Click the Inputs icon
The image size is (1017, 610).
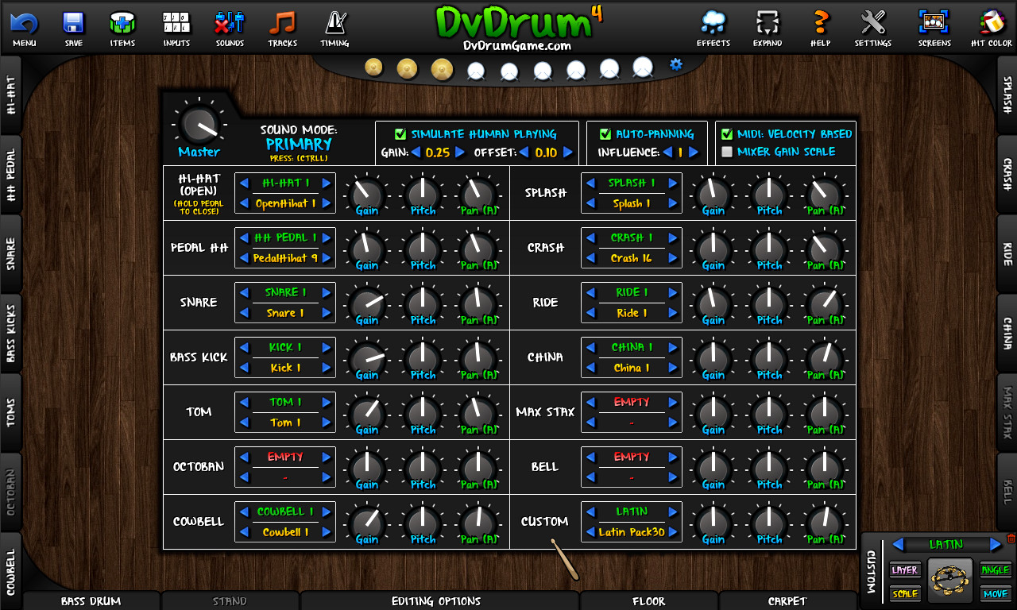[176, 22]
